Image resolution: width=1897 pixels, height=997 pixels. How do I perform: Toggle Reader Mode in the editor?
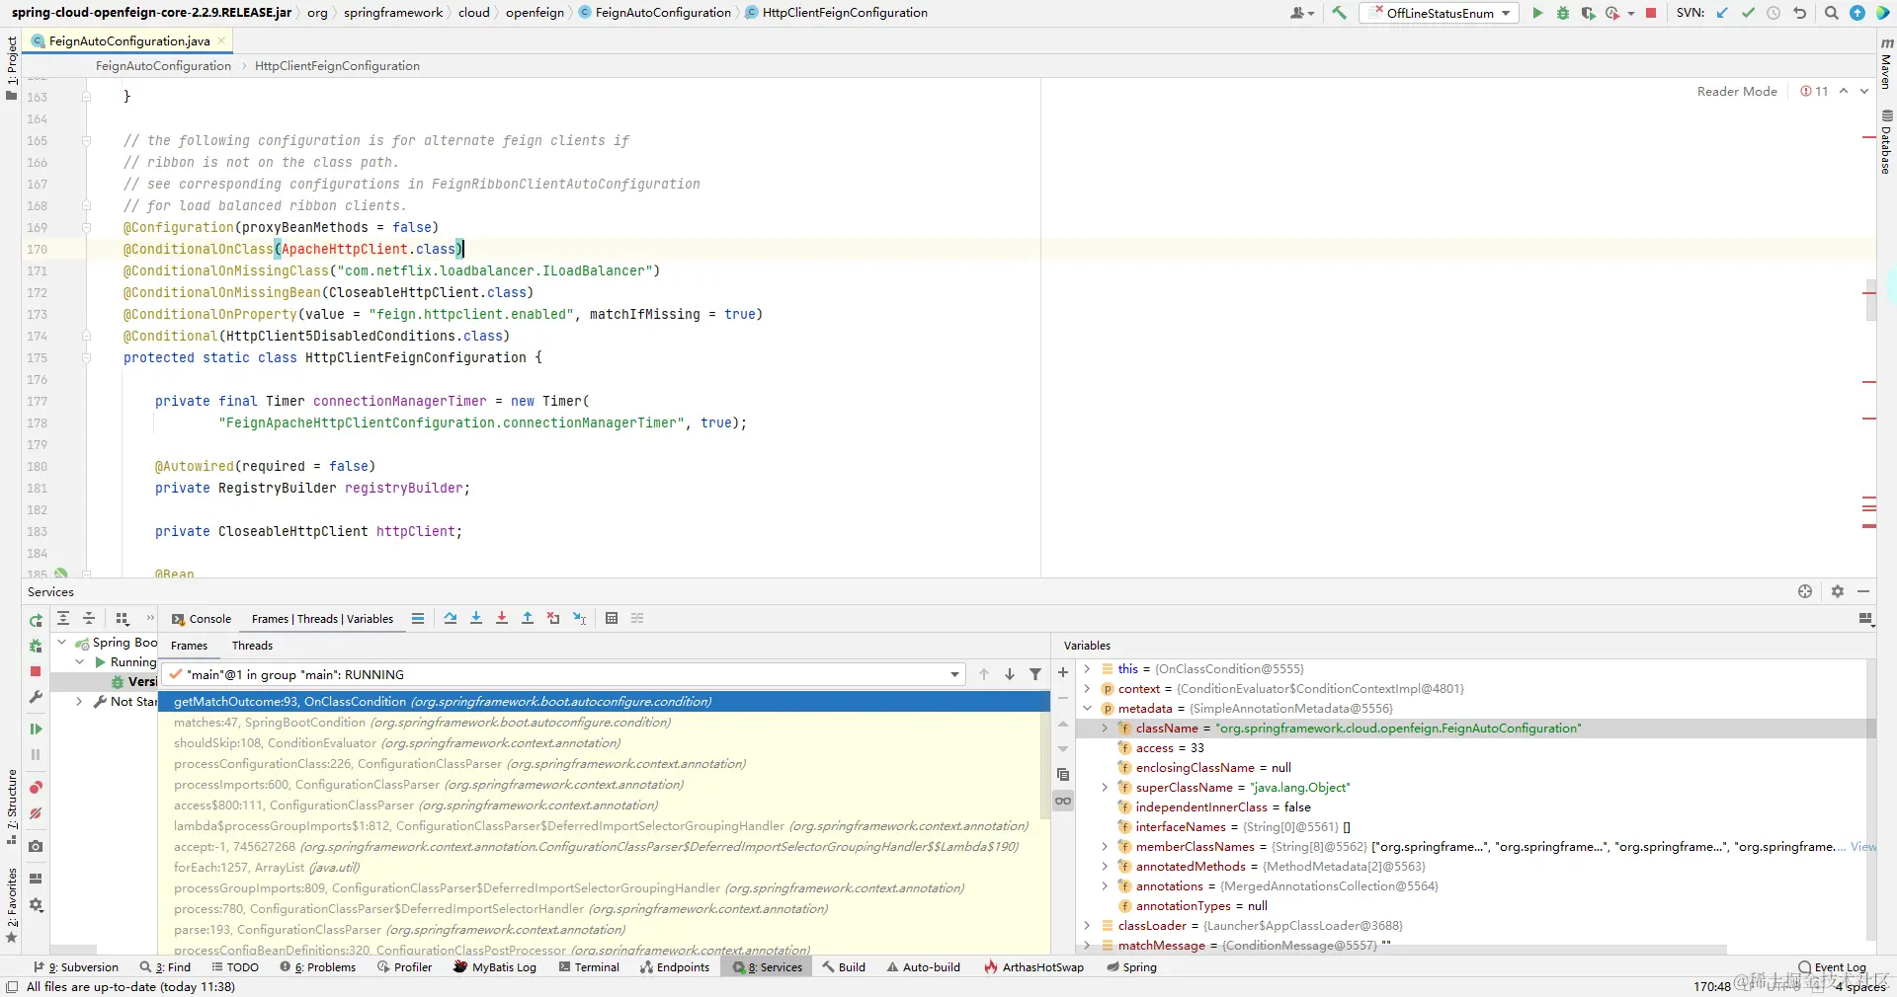tap(1737, 91)
